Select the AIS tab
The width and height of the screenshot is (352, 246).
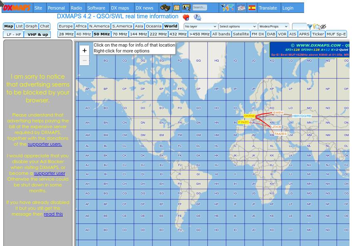click(292, 34)
